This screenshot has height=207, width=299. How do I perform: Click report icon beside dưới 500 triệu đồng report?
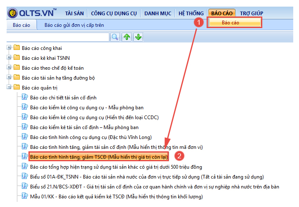point(25,166)
